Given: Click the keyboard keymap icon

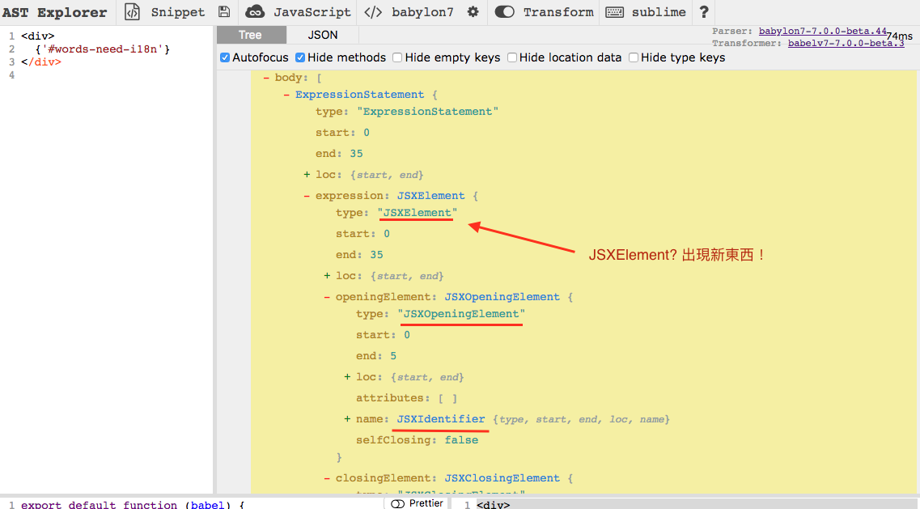Looking at the screenshot, I should pos(614,12).
